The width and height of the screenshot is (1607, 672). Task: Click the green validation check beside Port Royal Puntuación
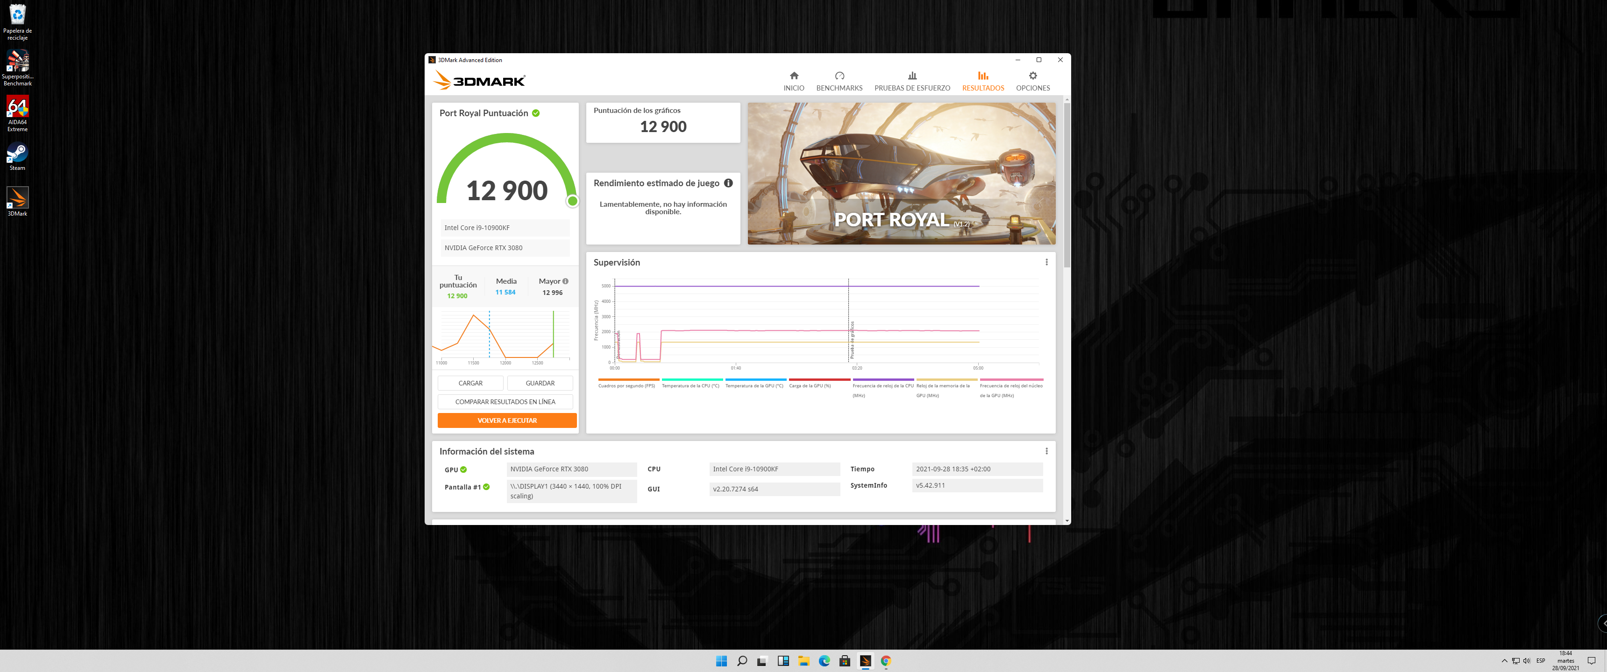[x=536, y=113]
